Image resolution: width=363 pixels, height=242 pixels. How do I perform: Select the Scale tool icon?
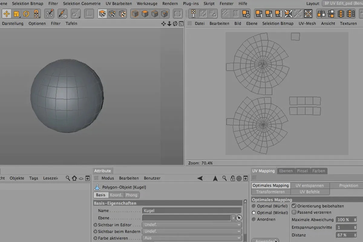(17, 14)
